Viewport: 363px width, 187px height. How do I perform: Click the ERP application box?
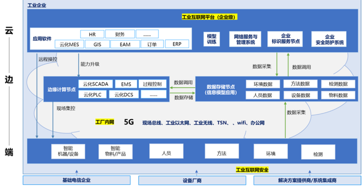pos(177,44)
